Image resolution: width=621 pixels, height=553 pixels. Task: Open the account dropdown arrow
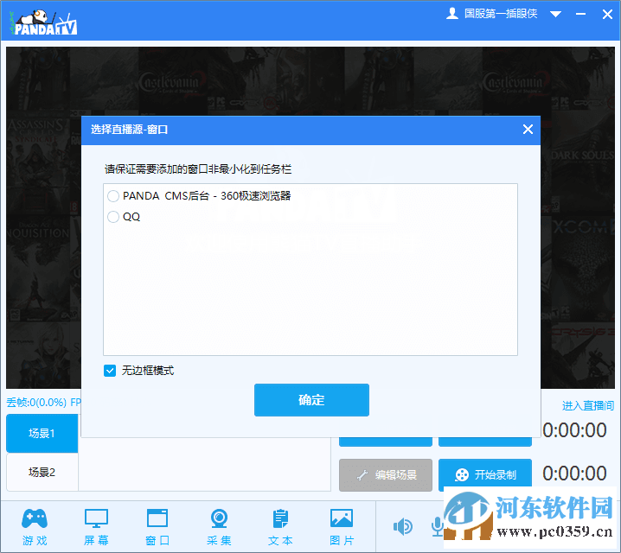coord(555,14)
